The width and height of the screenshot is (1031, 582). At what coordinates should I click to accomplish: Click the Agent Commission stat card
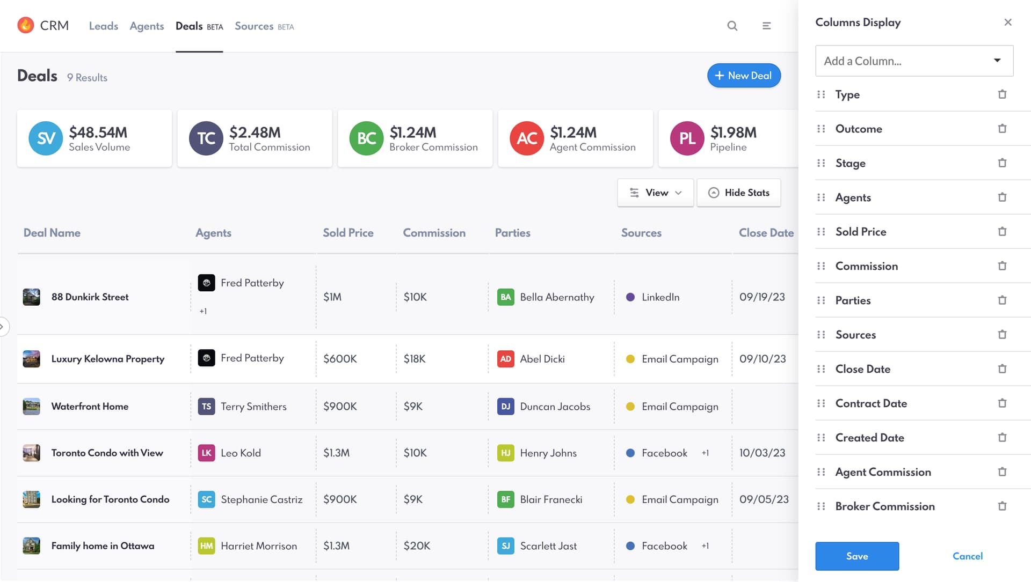tap(576, 138)
